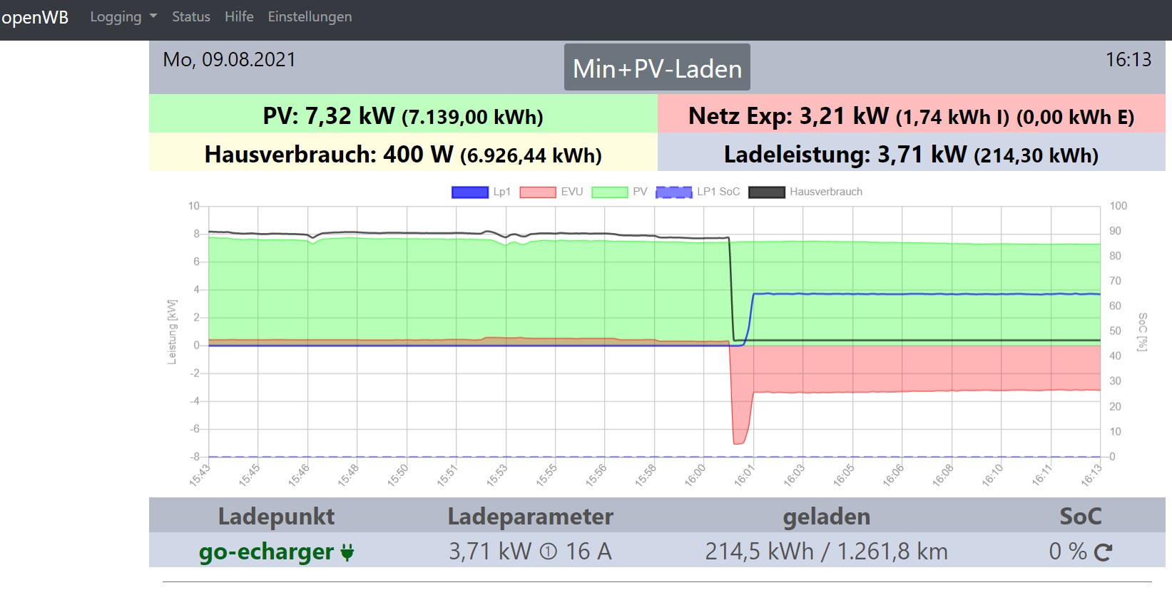
Task: Click the 16:01 time axis label
Action: 743,475
